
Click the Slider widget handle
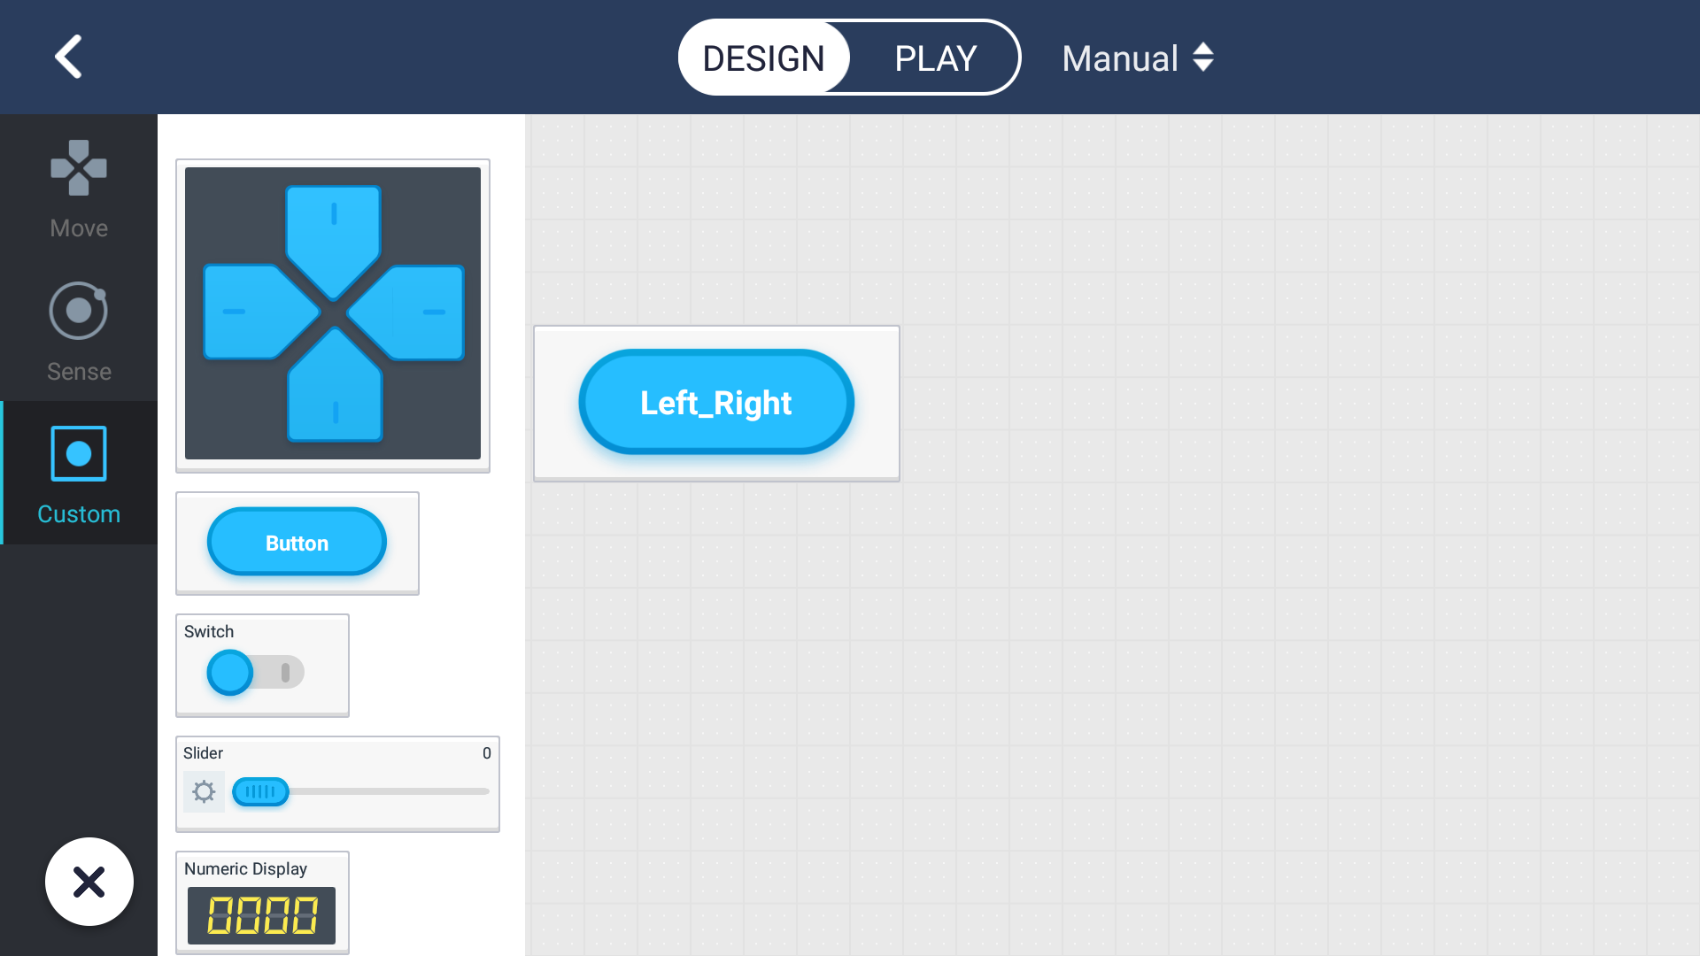coord(260,791)
